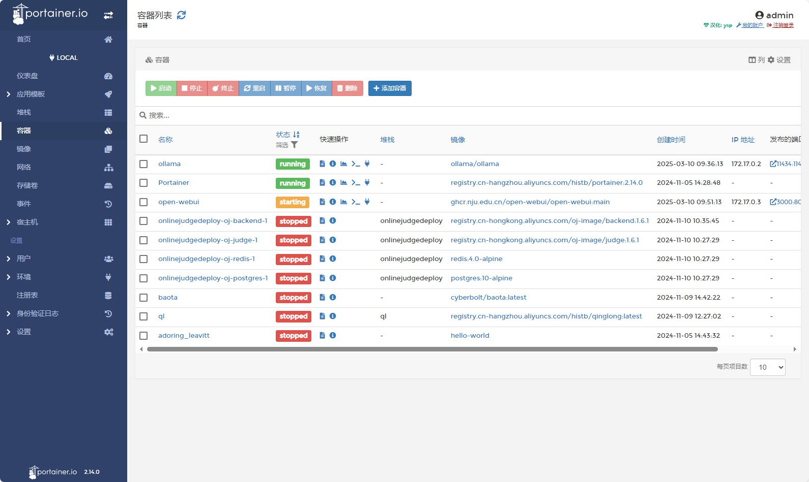Viewport: 809px width, 482px height.
Task: Click the 暂停 pause button
Action: tap(286, 88)
